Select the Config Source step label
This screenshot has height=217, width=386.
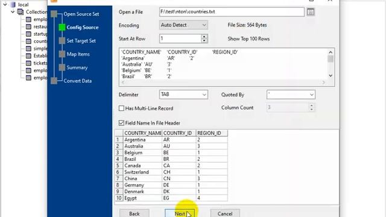(83, 27)
